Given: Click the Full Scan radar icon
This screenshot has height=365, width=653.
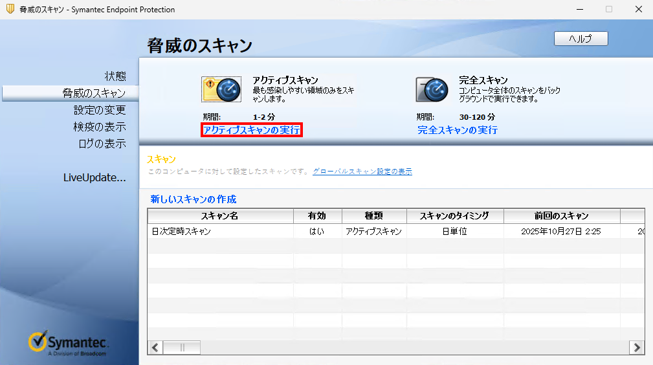Looking at the screenshot, I should click(x=432, y=90).
